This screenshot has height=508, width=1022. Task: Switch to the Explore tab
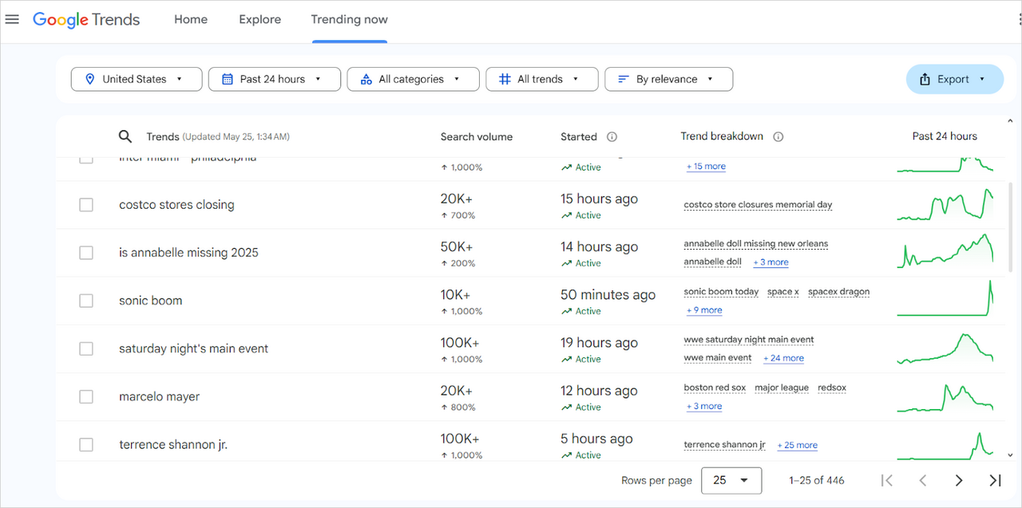(x=259, y=20)
